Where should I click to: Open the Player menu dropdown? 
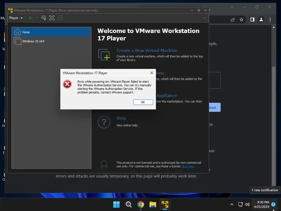(x=16, y=18)
